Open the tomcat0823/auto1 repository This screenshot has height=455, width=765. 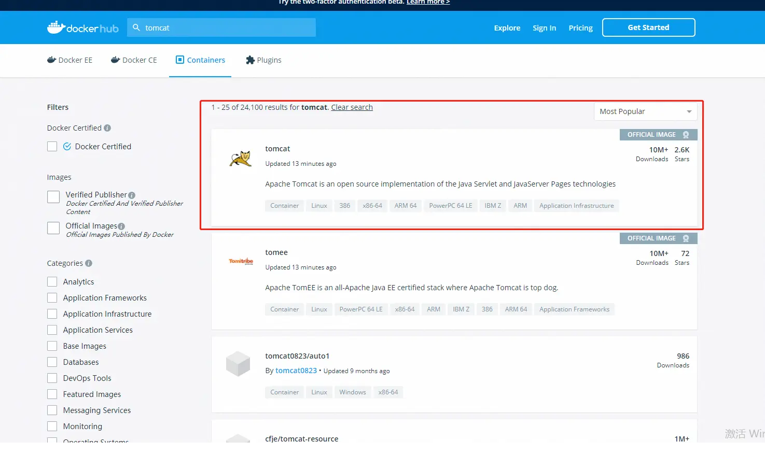297,356
